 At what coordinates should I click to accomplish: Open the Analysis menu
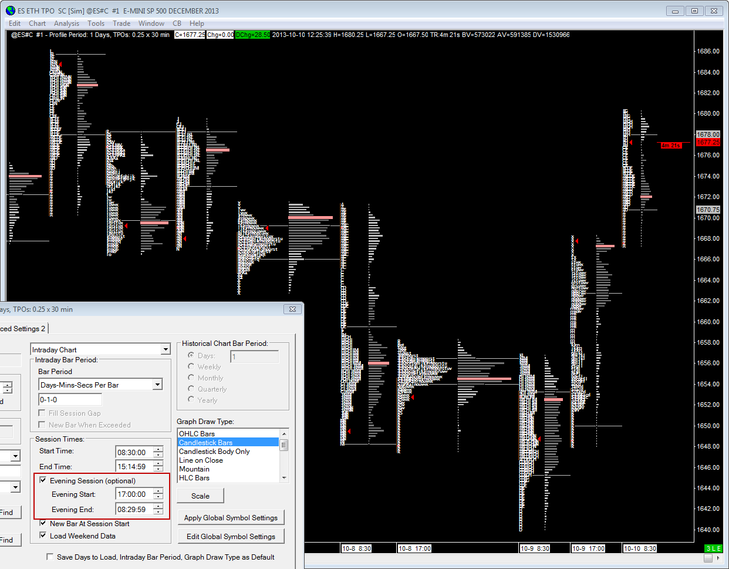(66, 23)
